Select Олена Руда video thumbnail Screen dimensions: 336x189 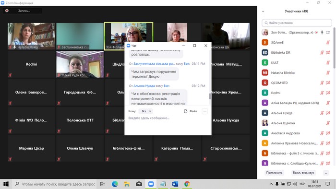pos(80,64)
